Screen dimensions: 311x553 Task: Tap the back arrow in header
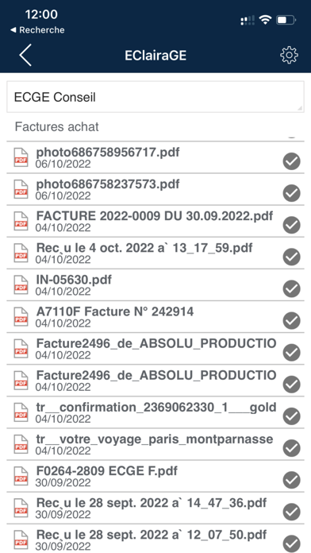click(25, 55)
